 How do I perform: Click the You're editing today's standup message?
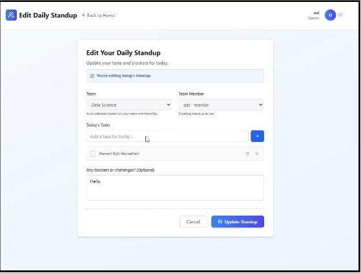click(x=123, y=76)
